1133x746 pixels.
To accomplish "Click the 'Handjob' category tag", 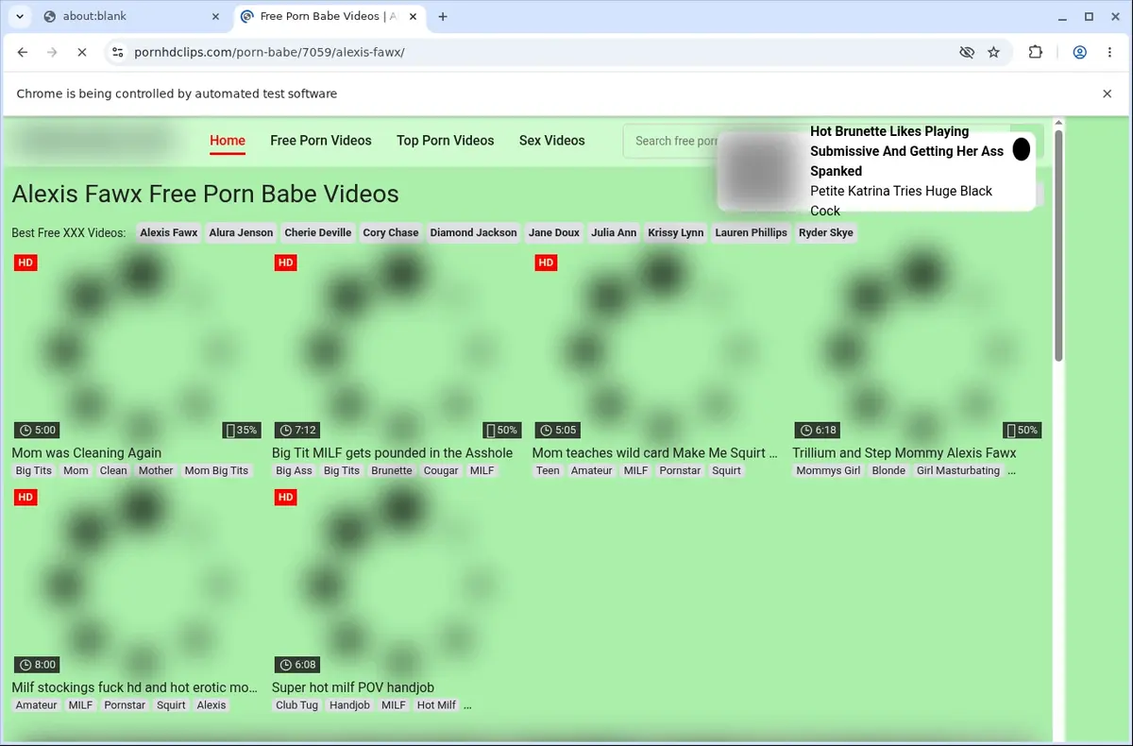I will pyautogui.click(x=349, y=705).
